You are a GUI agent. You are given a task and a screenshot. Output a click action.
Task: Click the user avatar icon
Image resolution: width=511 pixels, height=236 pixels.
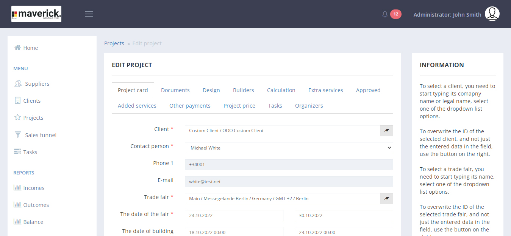(x=492, y=14)
